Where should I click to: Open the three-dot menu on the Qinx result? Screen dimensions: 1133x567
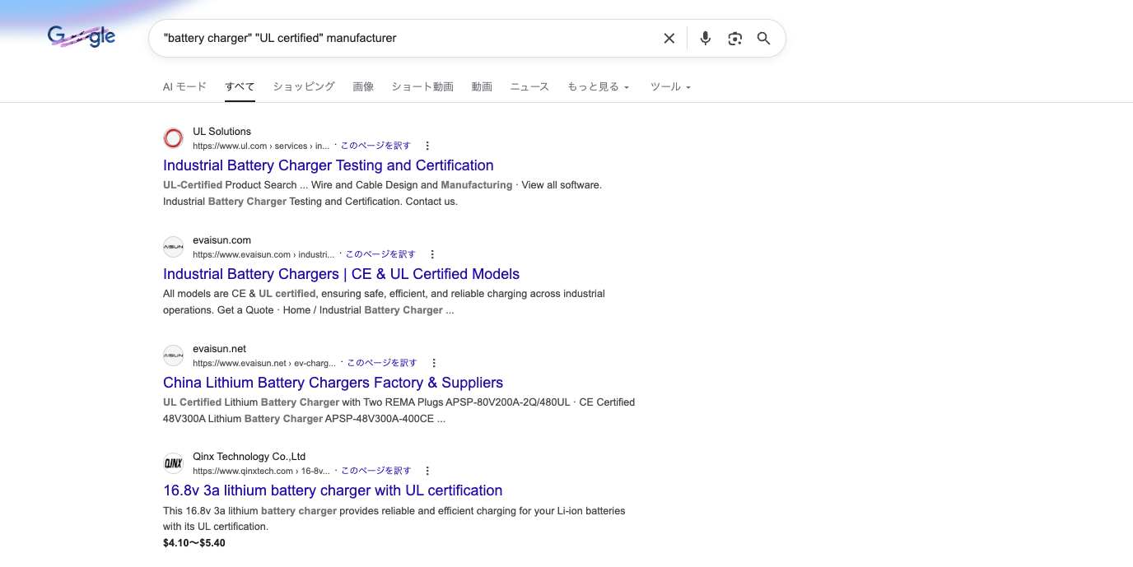coord(427,470)
